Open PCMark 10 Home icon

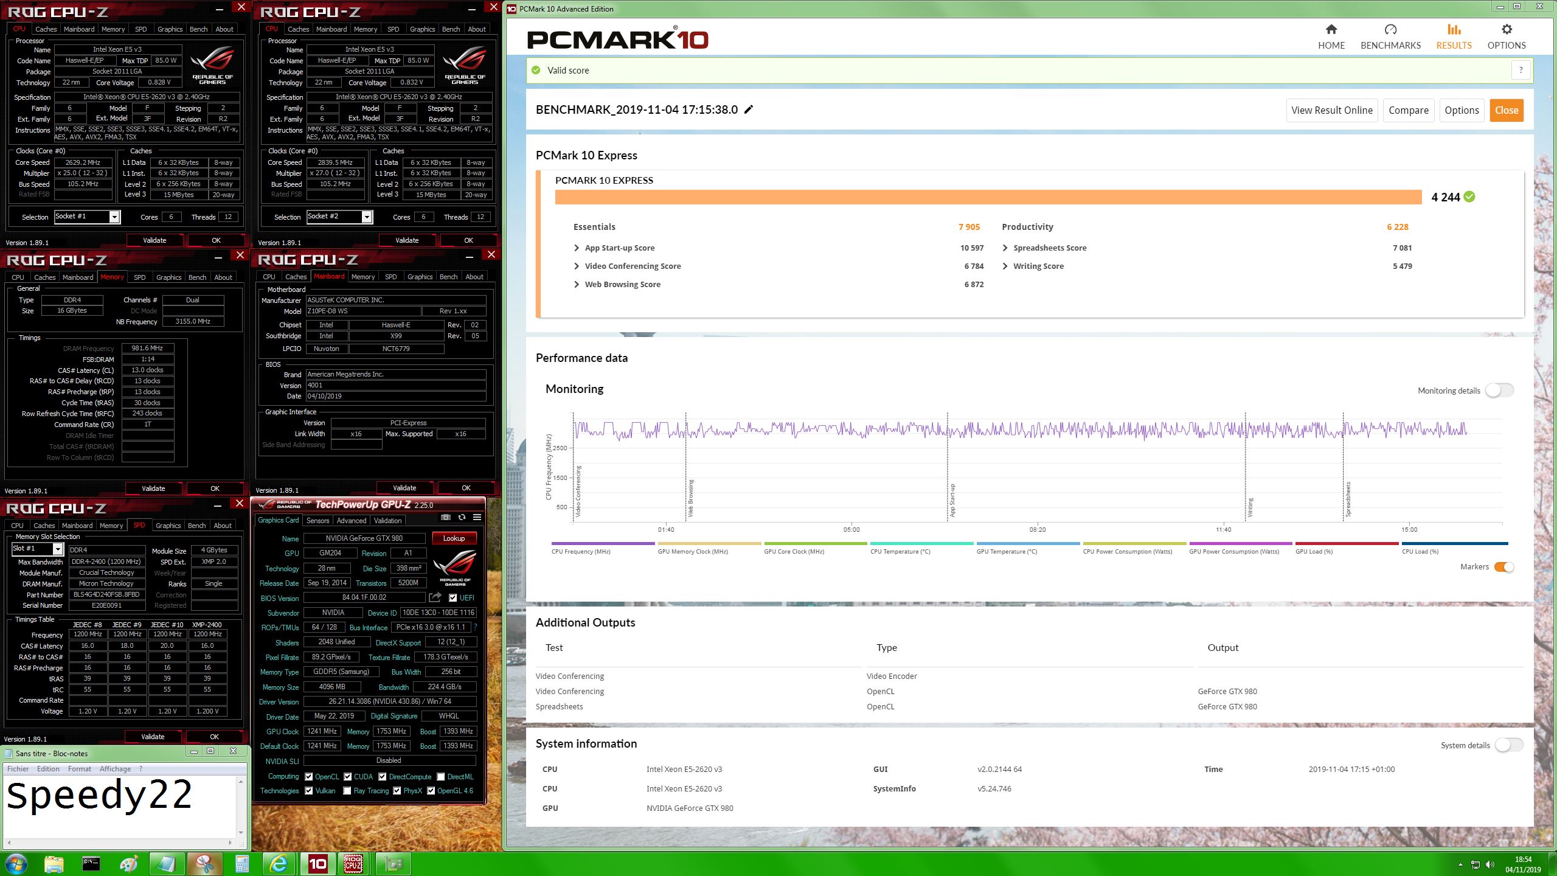(x=1331, y=29)
